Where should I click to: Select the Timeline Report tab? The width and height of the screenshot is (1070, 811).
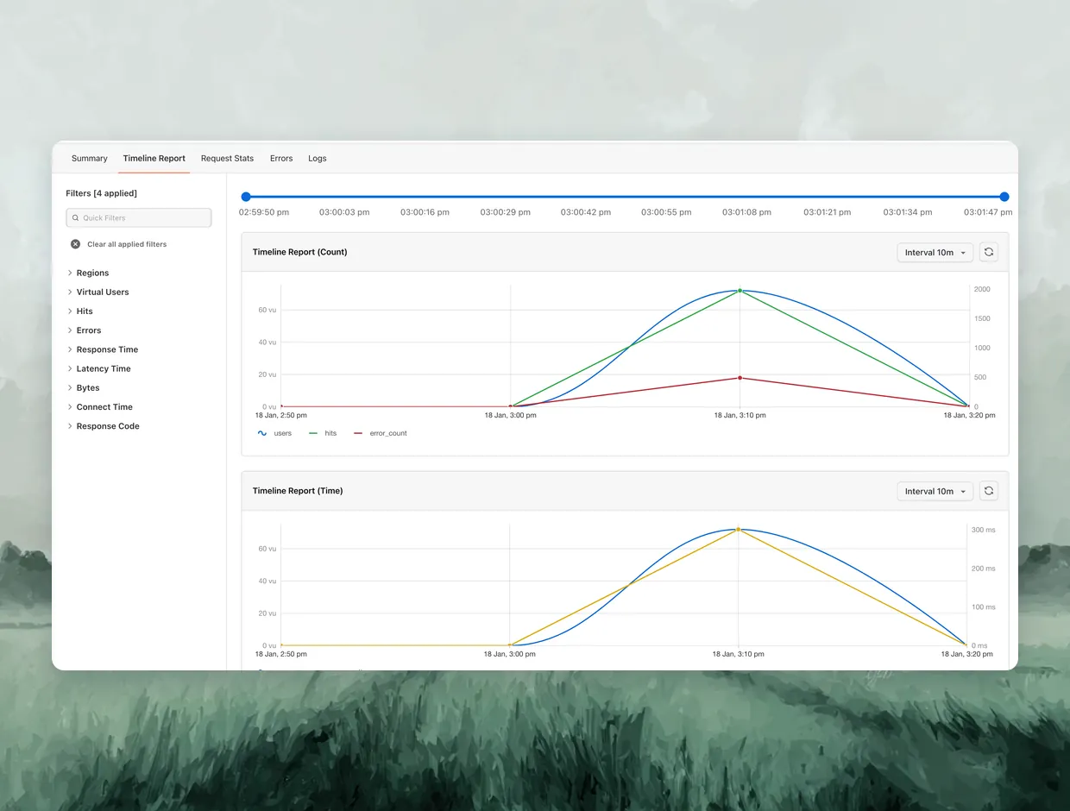click(x=154, y=159)
